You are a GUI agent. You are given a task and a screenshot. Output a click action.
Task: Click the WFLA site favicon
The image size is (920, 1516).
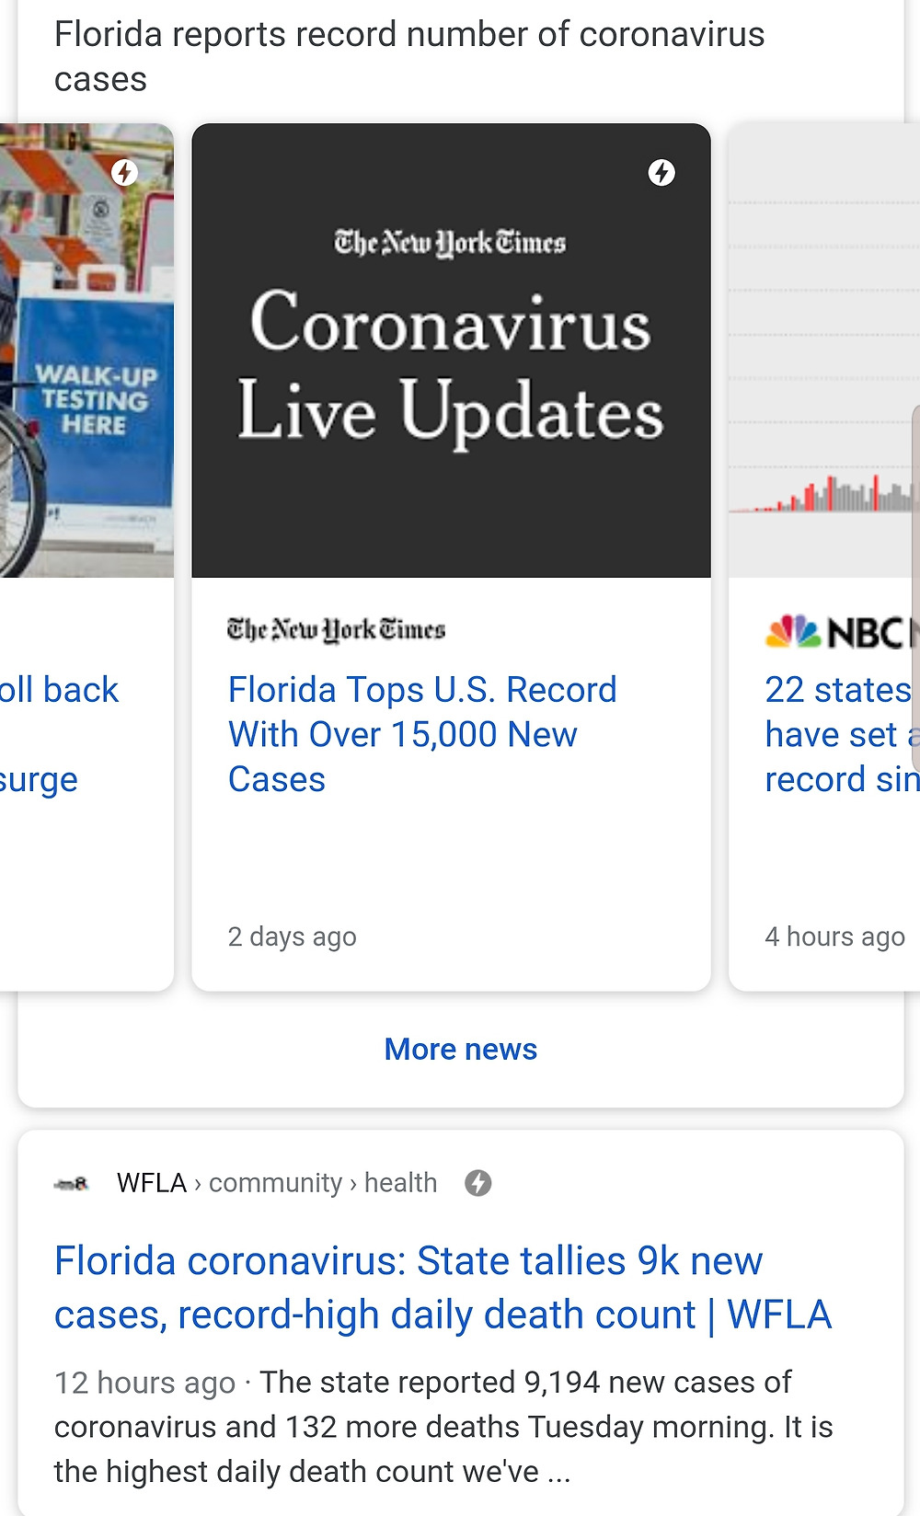click(x=72, y=1184)
